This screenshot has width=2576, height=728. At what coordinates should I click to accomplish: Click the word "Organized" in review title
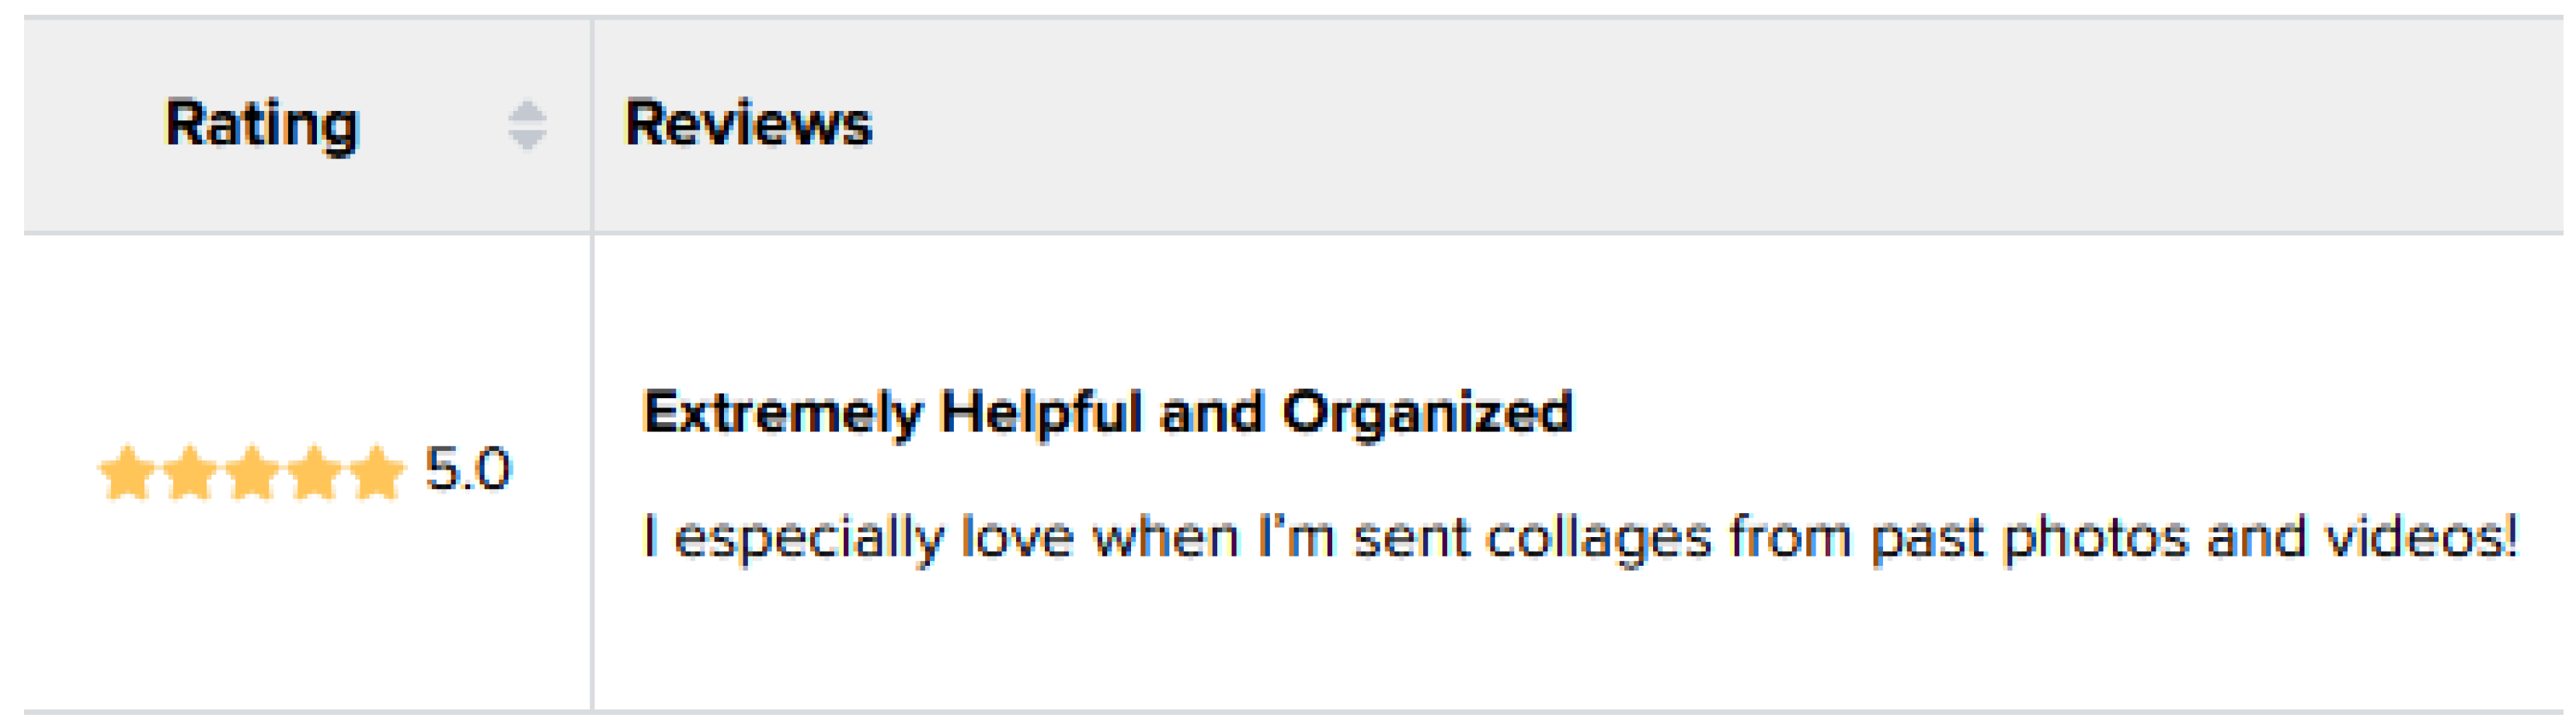tap(1427, 414)
